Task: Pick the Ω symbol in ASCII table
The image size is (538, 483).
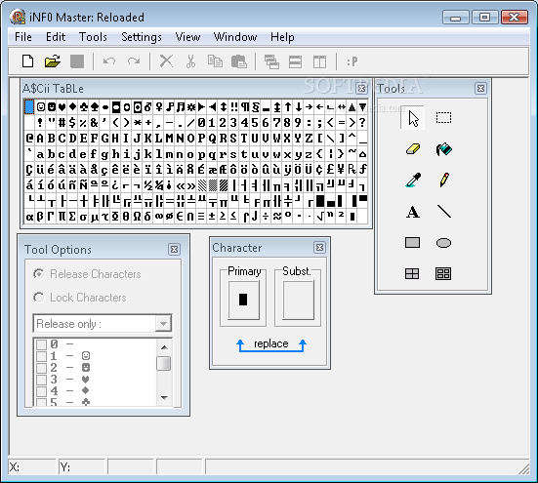Action: point(137,217)
